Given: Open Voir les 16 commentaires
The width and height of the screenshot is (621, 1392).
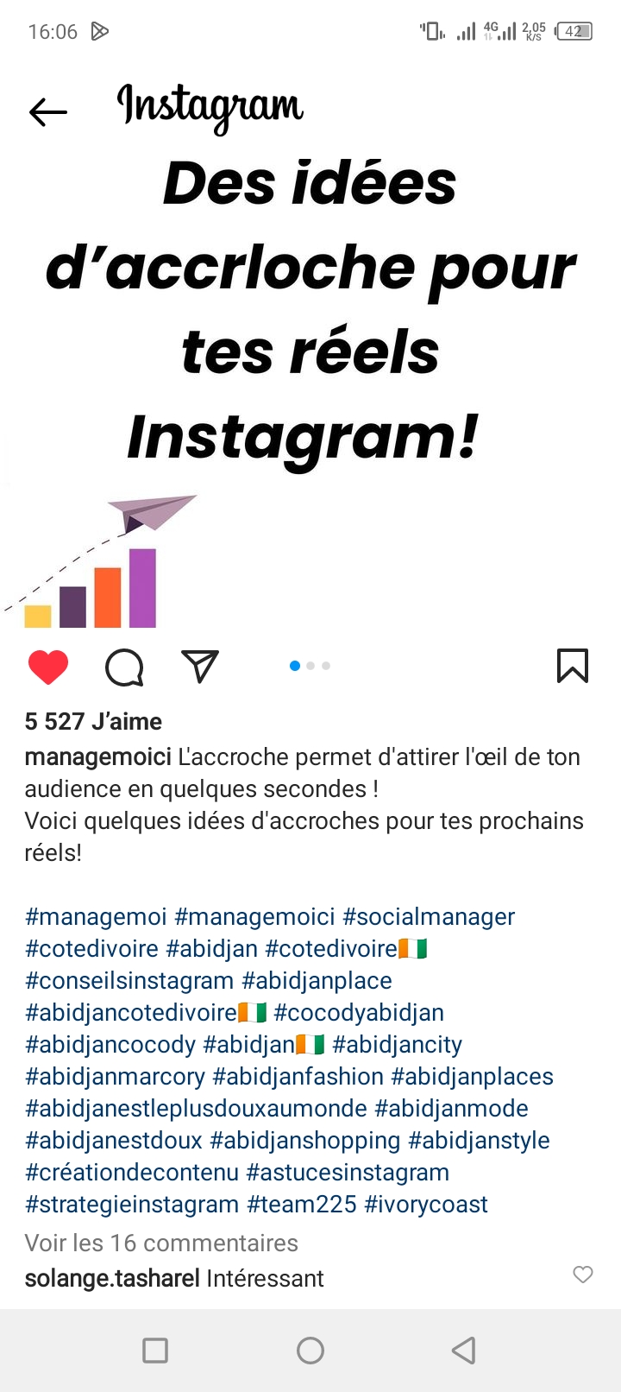Looking at the screenshot, I should [161, 1243].
